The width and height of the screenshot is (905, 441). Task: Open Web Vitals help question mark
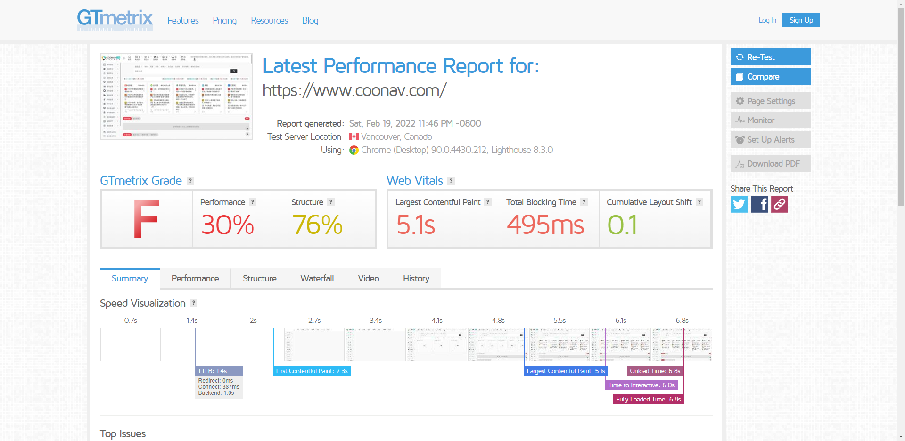click(x=451, y=181)
